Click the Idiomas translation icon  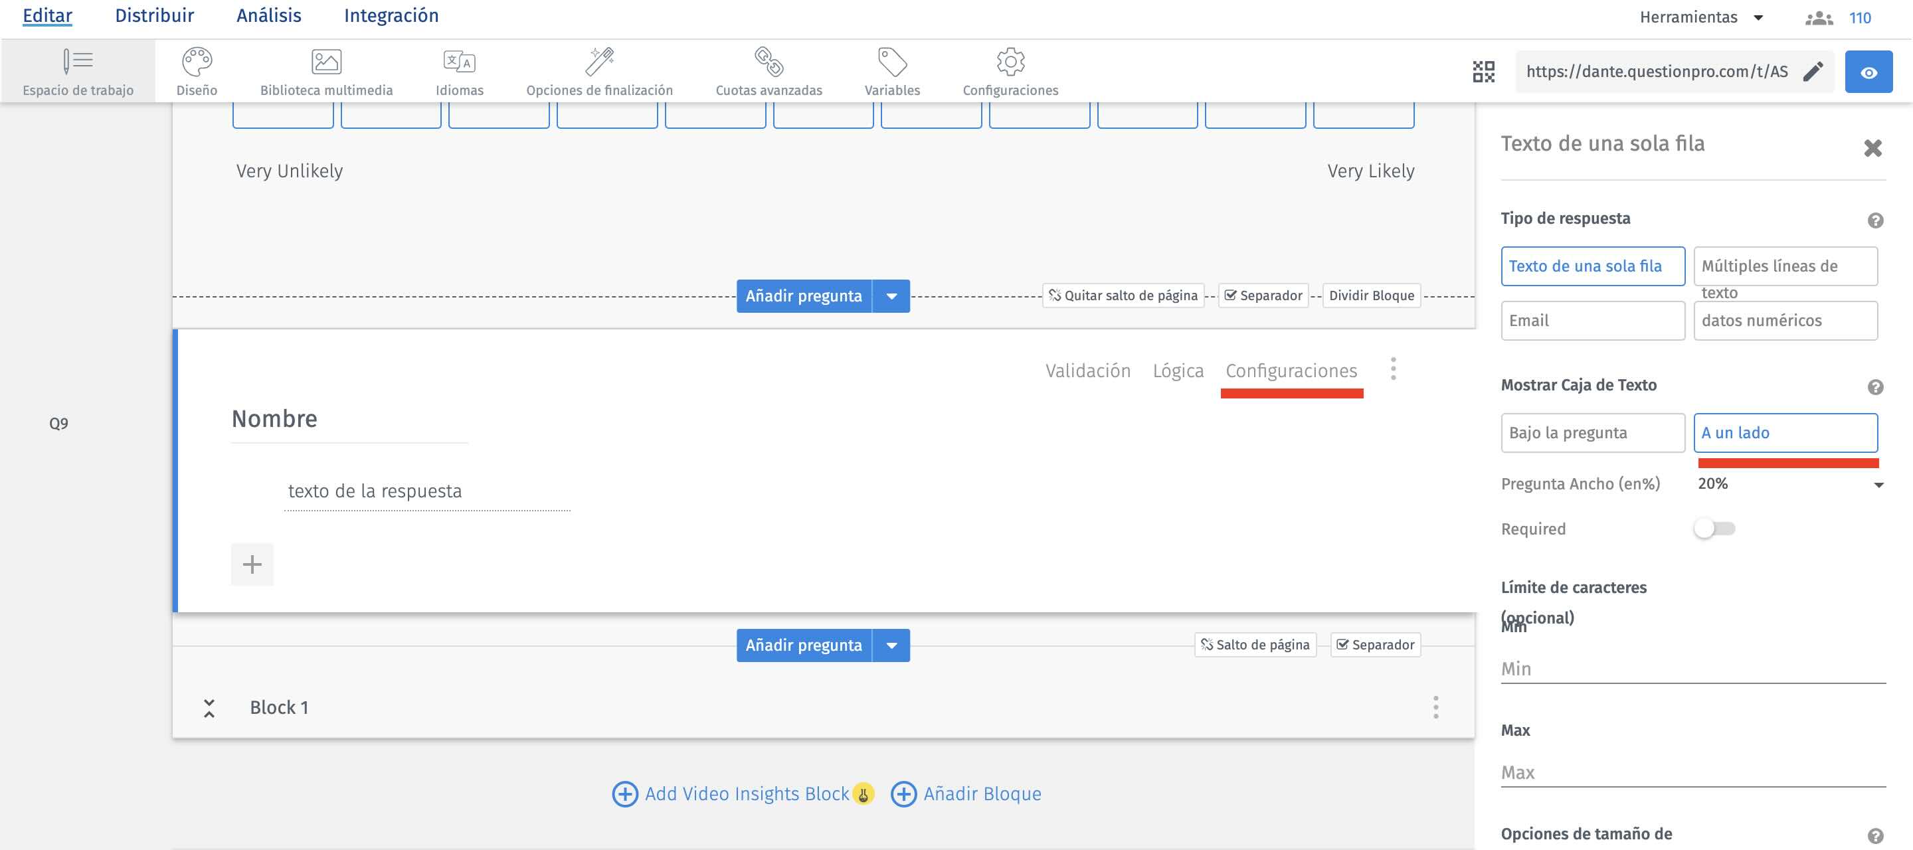click(x=459, y=62)
